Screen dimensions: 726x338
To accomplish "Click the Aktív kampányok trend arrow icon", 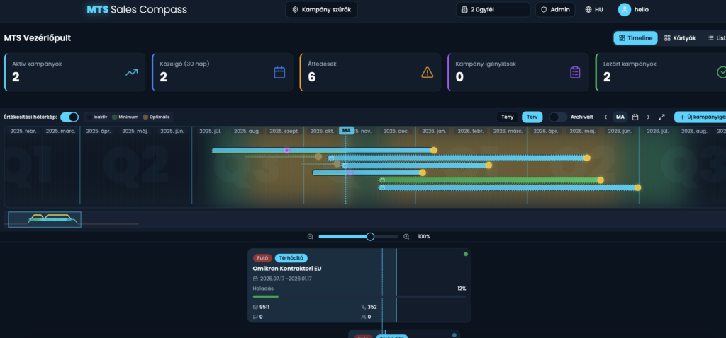I will coord(131,72).
